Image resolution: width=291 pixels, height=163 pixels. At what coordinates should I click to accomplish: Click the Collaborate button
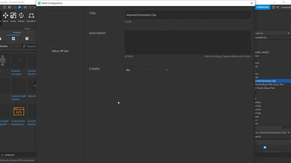click(262, 7)
